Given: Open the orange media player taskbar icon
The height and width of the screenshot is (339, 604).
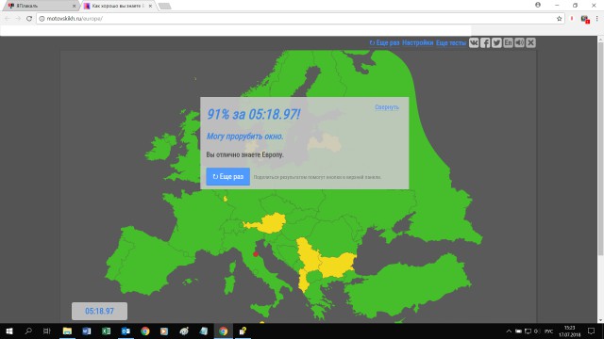Looking at the screenshot, I should pyautogui.click(x=164, y=331).
